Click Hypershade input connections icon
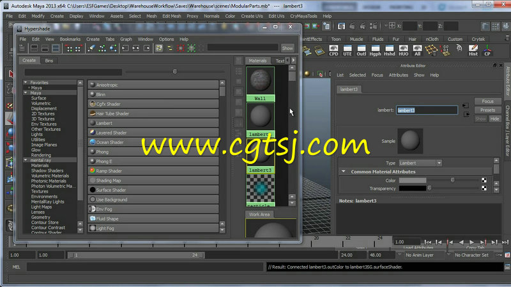The height and width of the screenshot is (287, 511). point(125,48)
